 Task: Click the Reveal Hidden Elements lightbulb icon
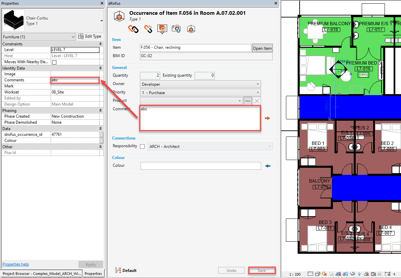point(359,274)
